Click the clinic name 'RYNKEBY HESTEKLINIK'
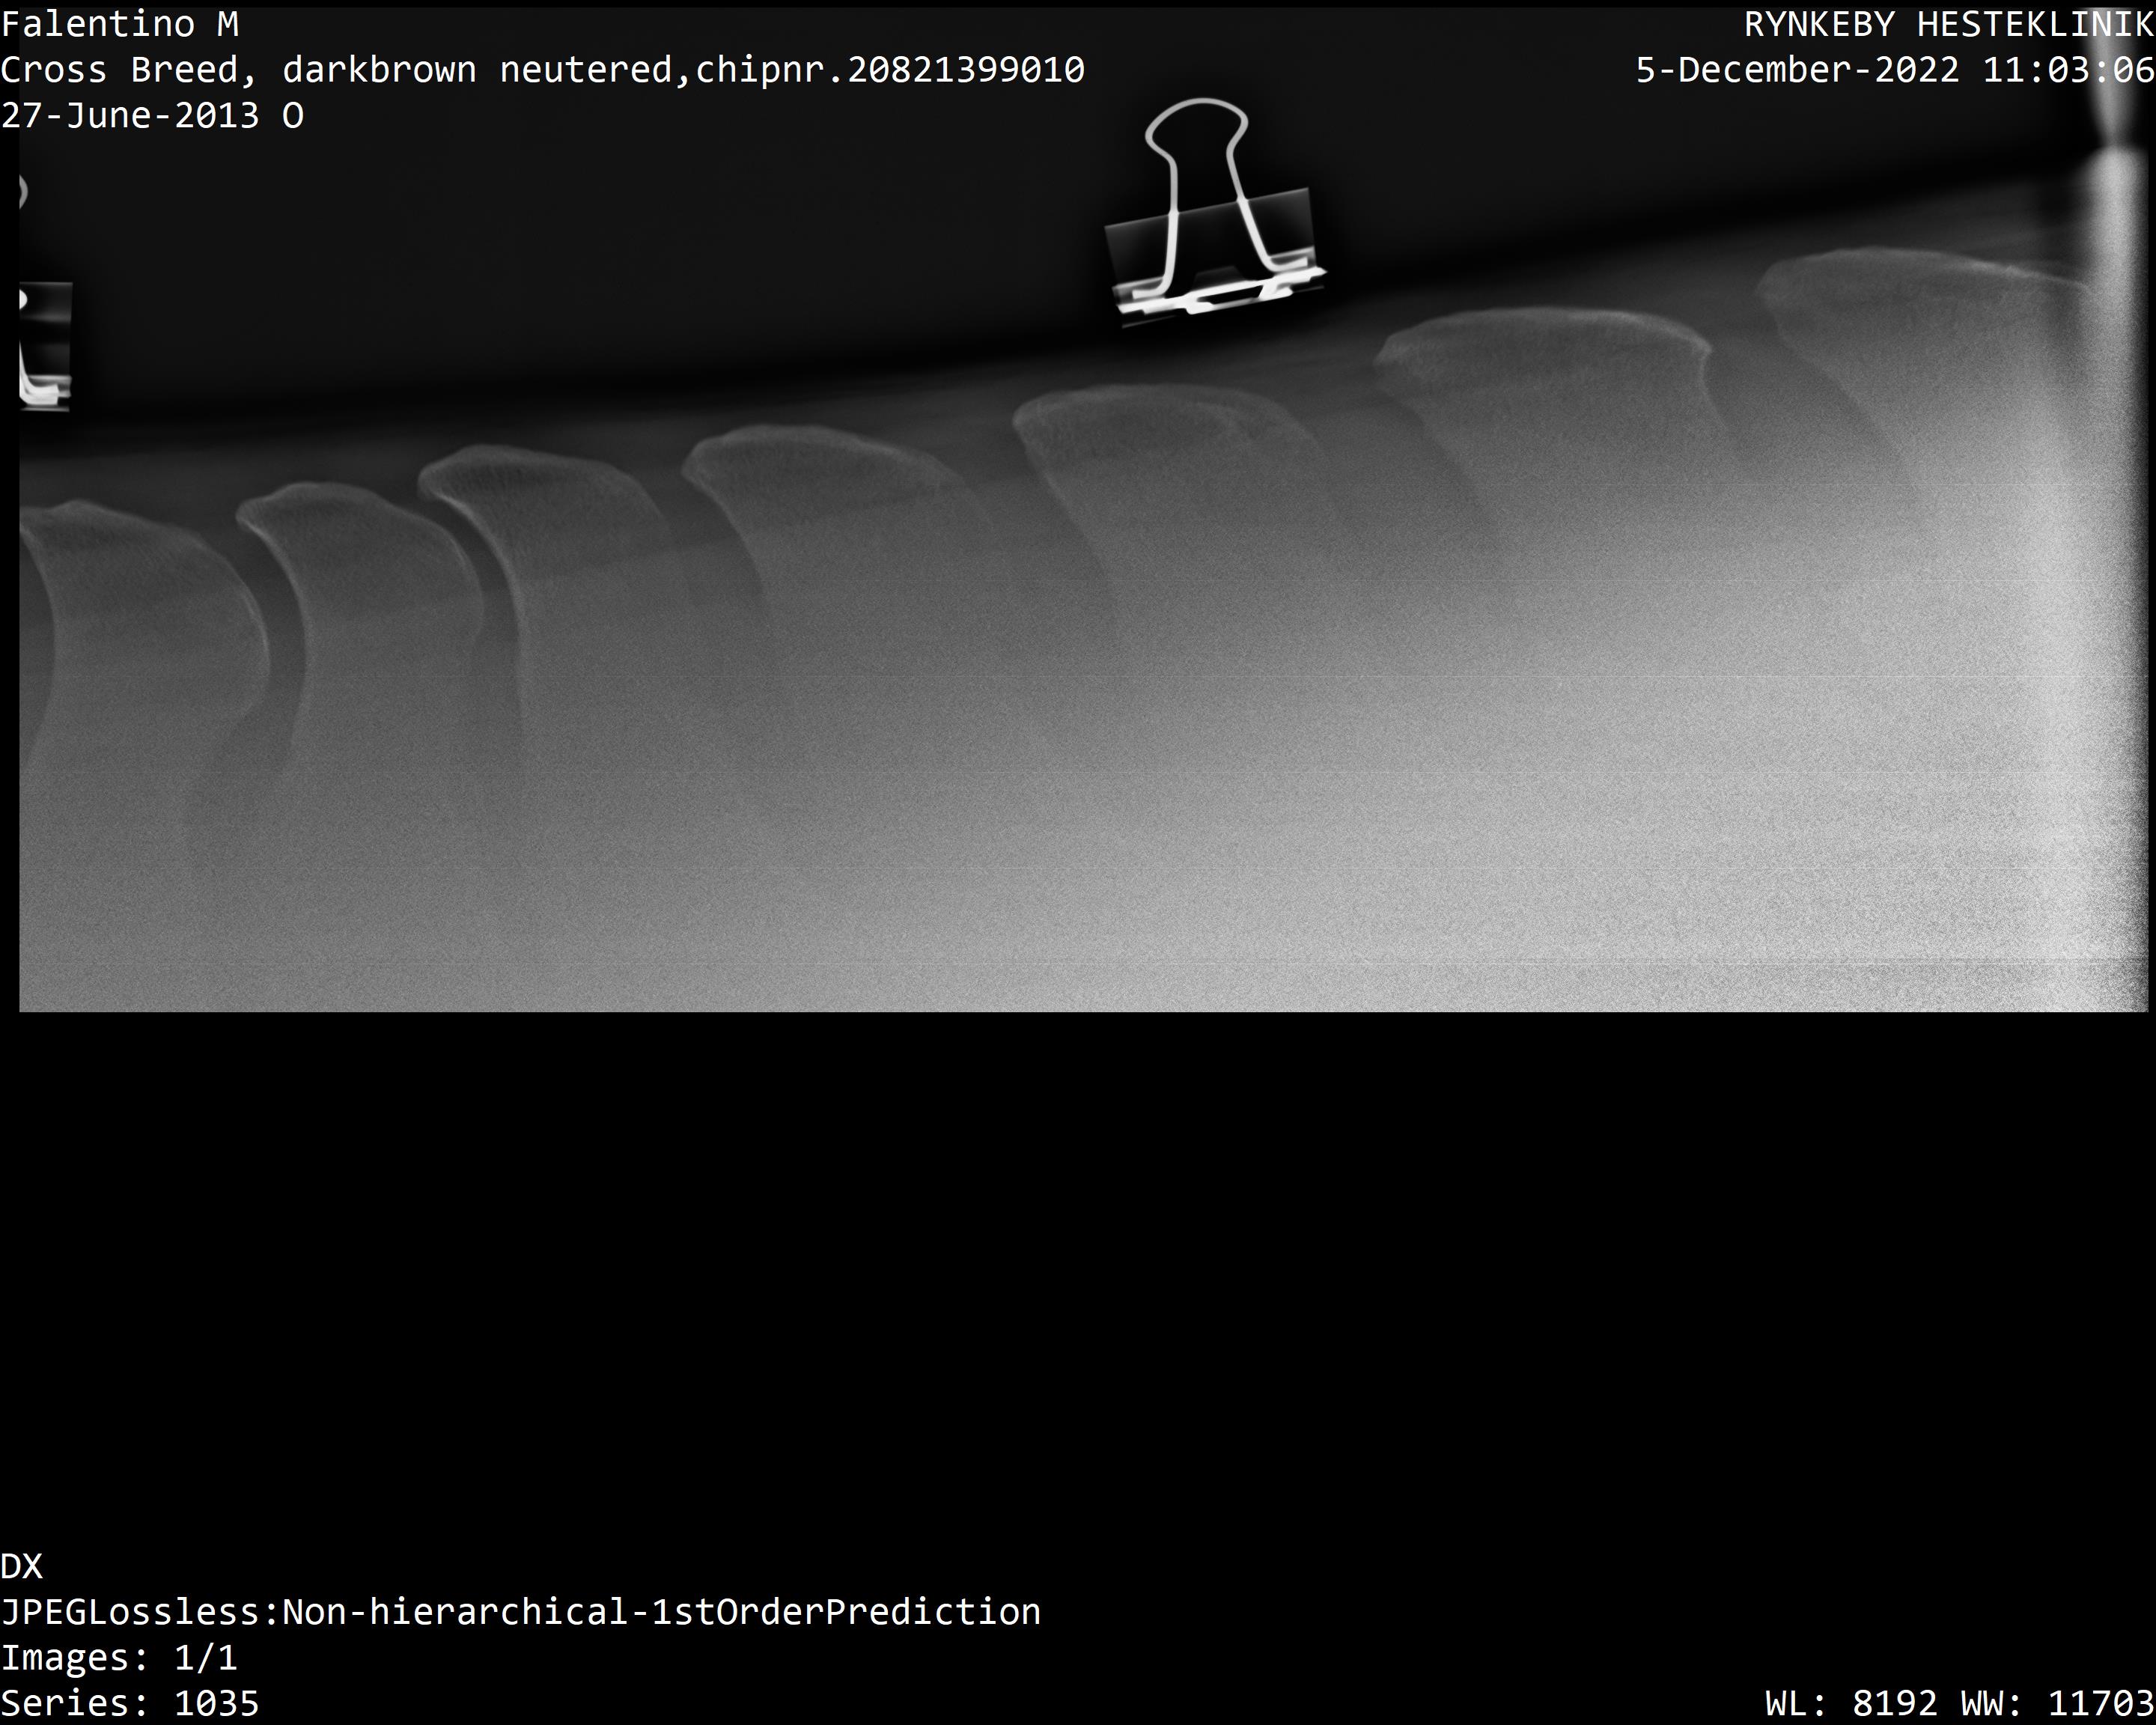This screenshot has height=1725, width=2156. click(x=1949, y=24)
